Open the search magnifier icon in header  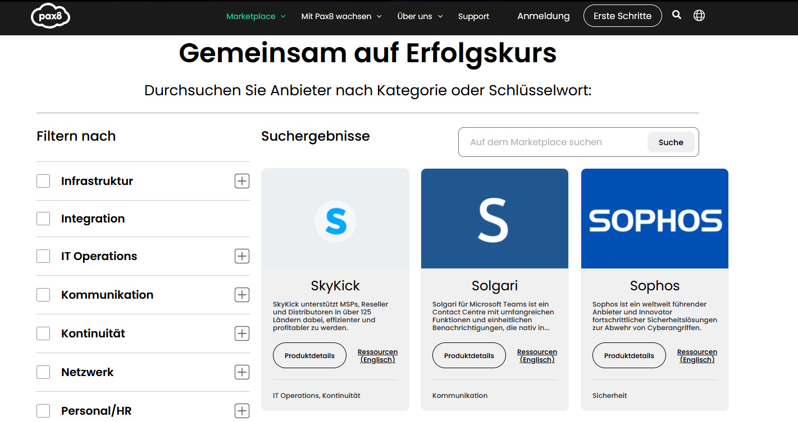point(677,15)
